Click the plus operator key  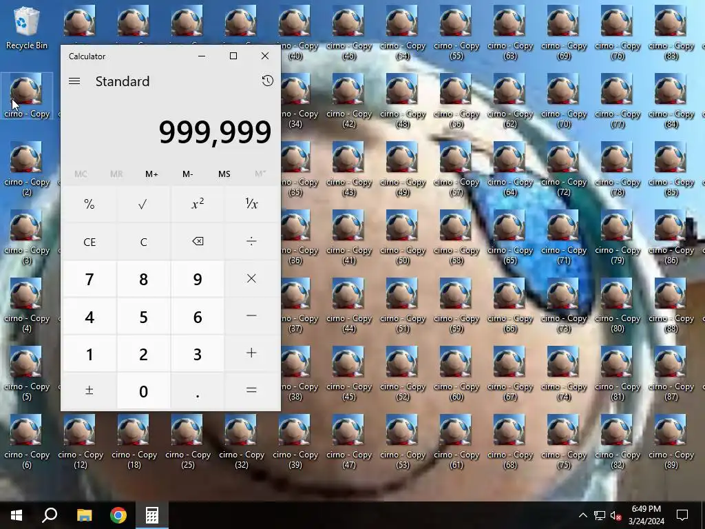(x=251, y=353)
